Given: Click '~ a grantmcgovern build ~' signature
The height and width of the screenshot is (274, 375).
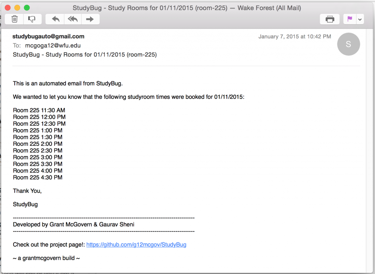Looking at the screenshot, I should [x=46, y=258].
